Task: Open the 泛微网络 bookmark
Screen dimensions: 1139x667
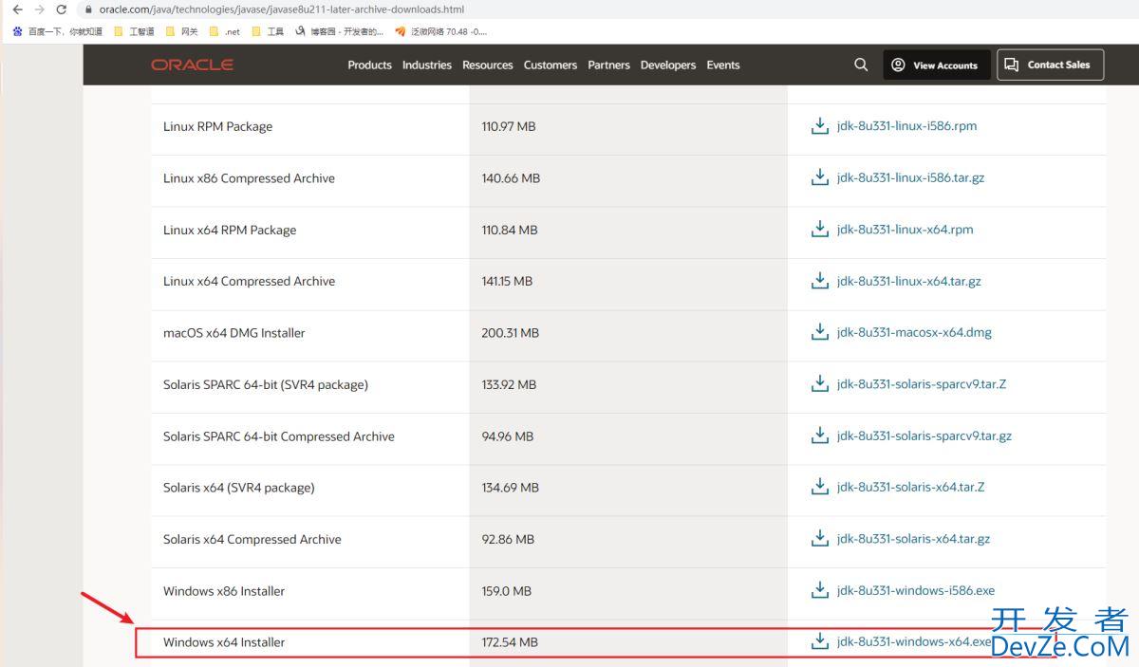Action: 441,31
